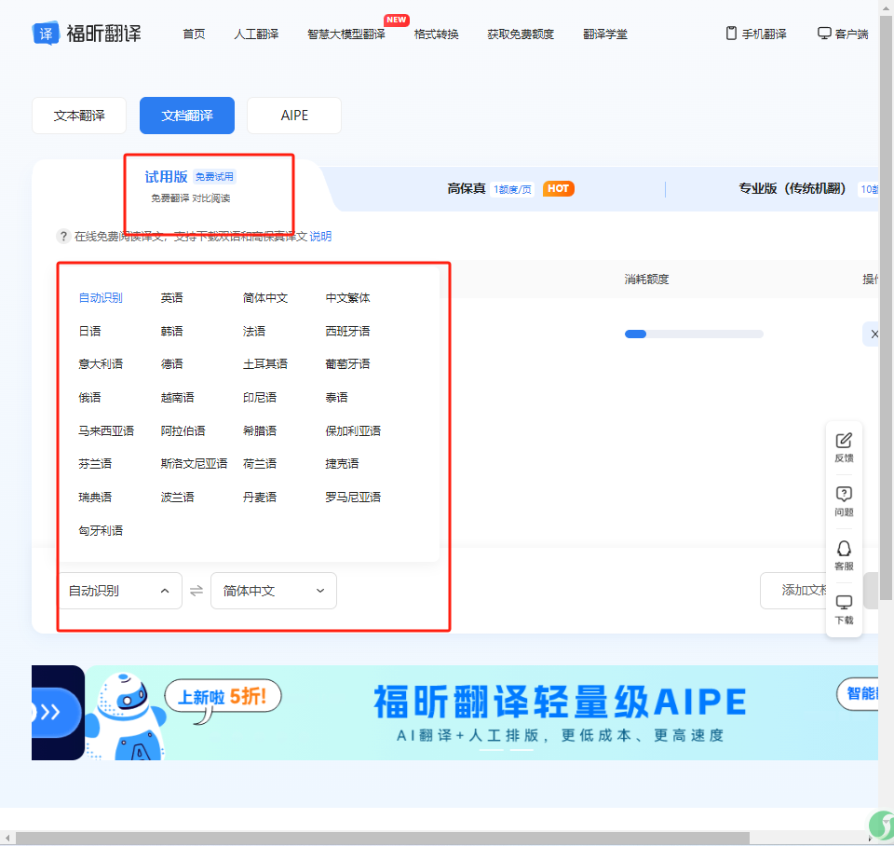Choose 日语 in language list

(89, 331)
